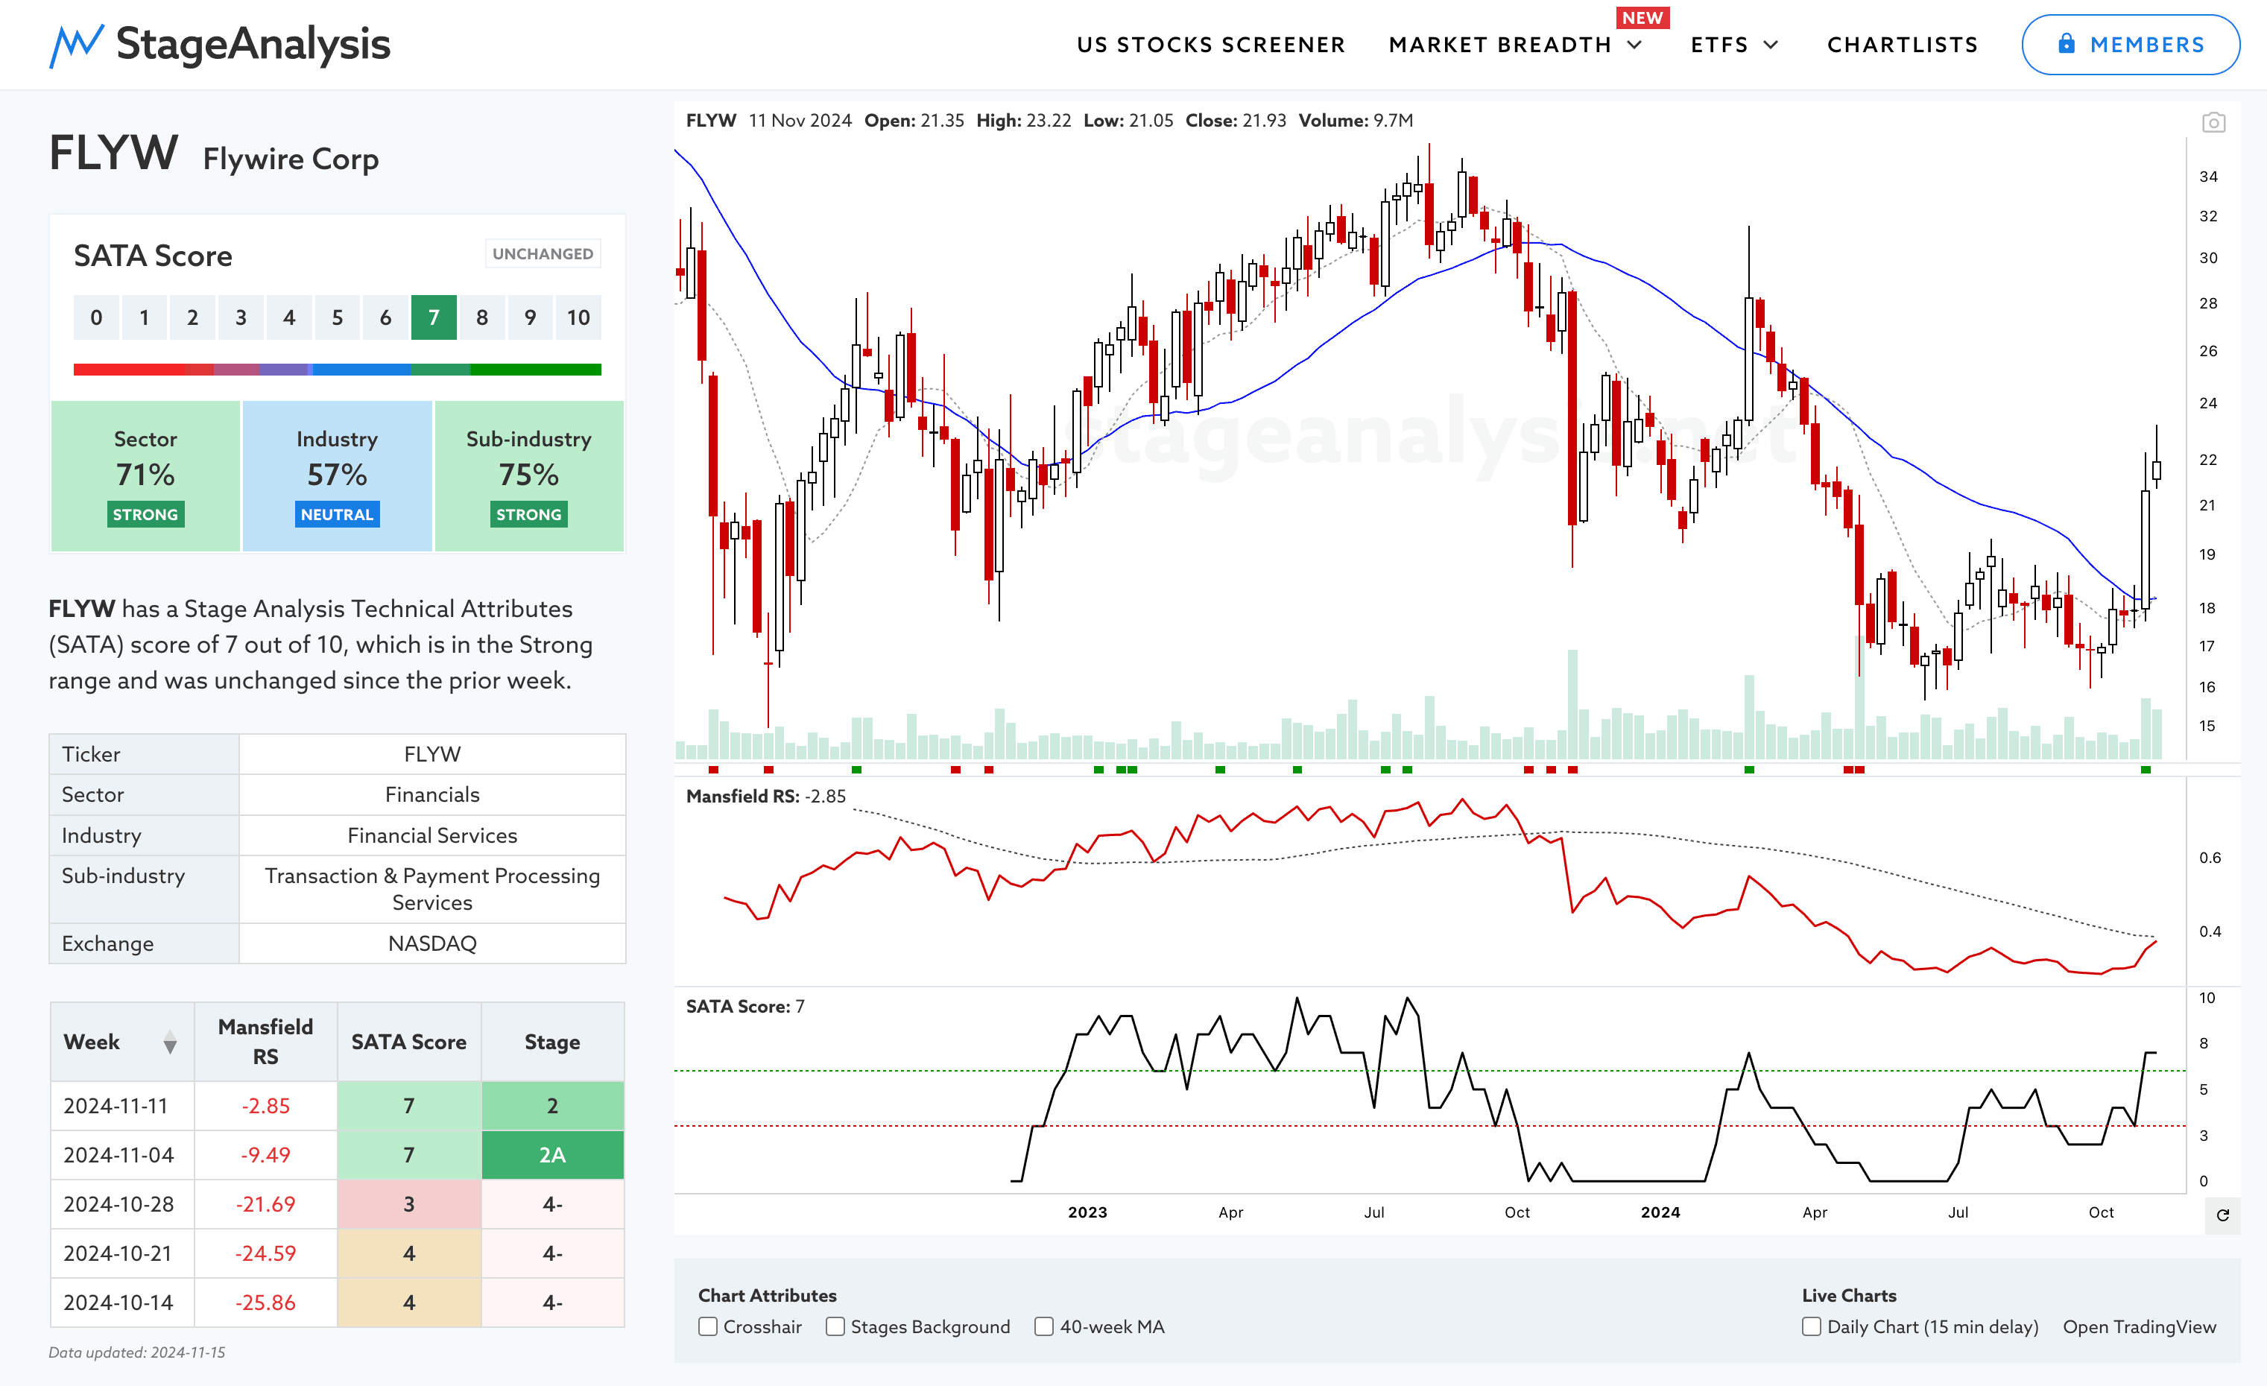
Task: Click the Flywire Corp company name
Action: click(x=291, y=159)
